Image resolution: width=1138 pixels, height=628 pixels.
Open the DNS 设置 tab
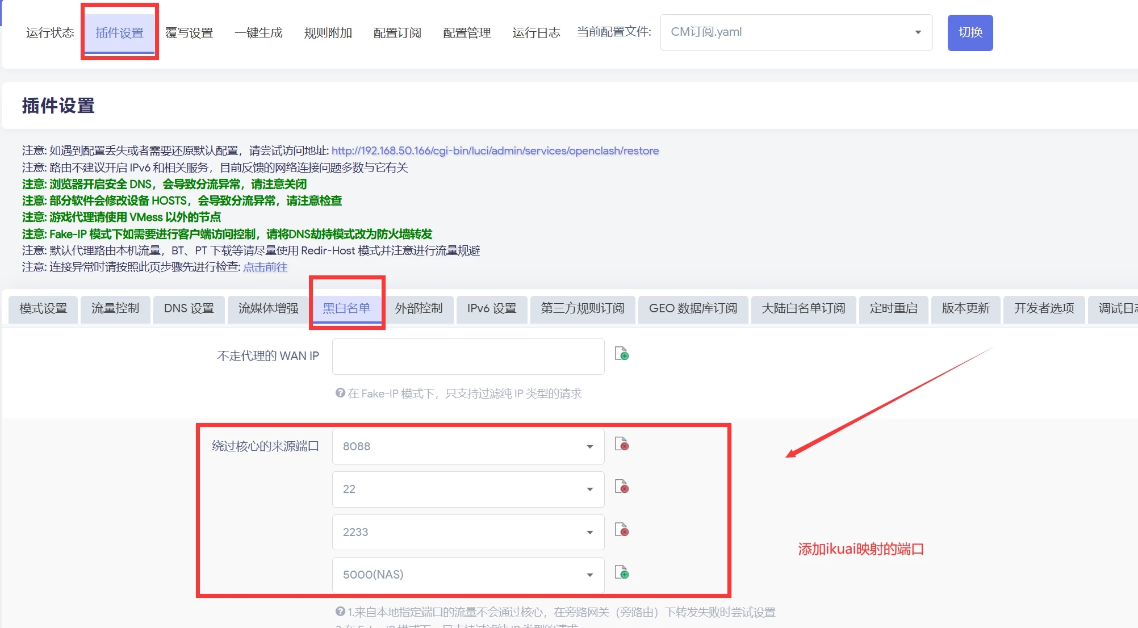click(x=189, y=308)
